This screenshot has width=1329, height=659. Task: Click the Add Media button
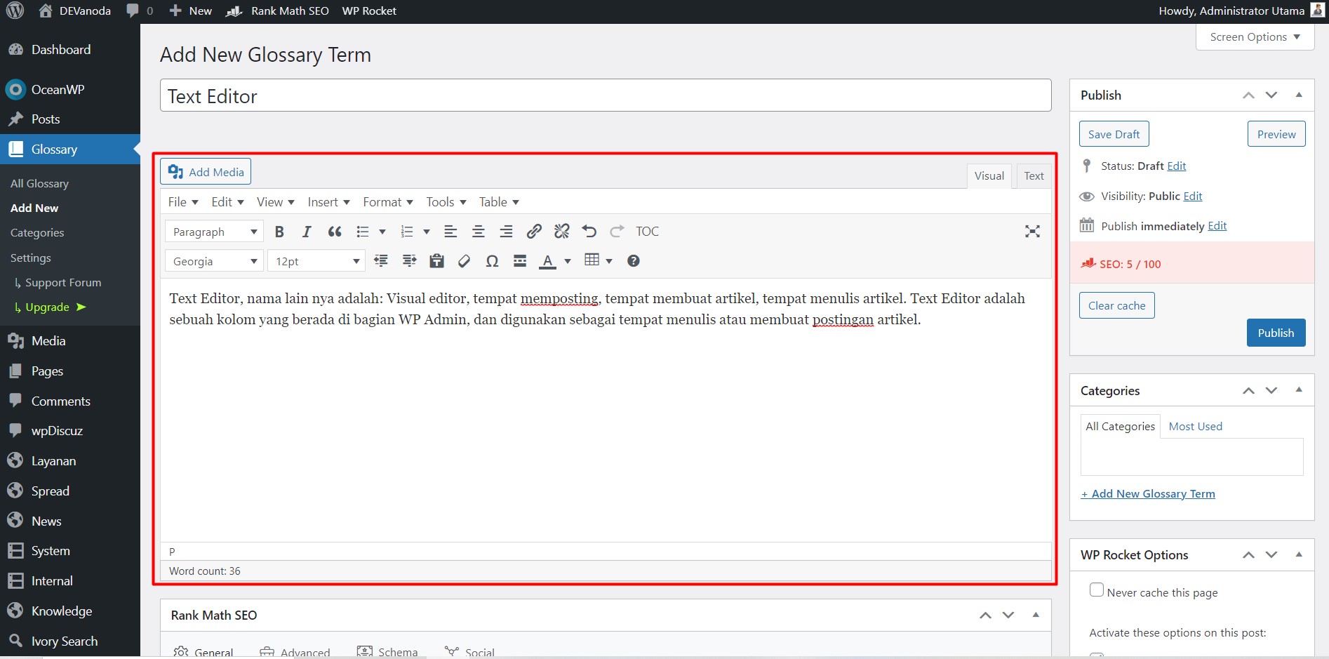coord(206,172)
